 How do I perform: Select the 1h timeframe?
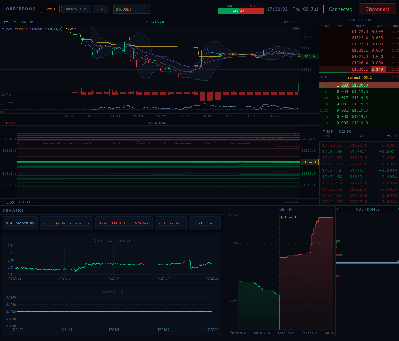pyautogui.click(x=31, y=22)
